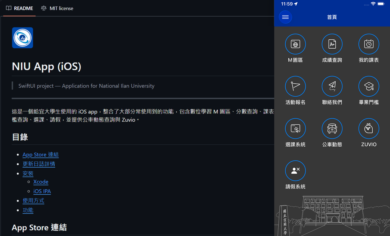Switch to the README tab
Screen dimensions: 390x236
pyautogui.click(x=20, y=8)
